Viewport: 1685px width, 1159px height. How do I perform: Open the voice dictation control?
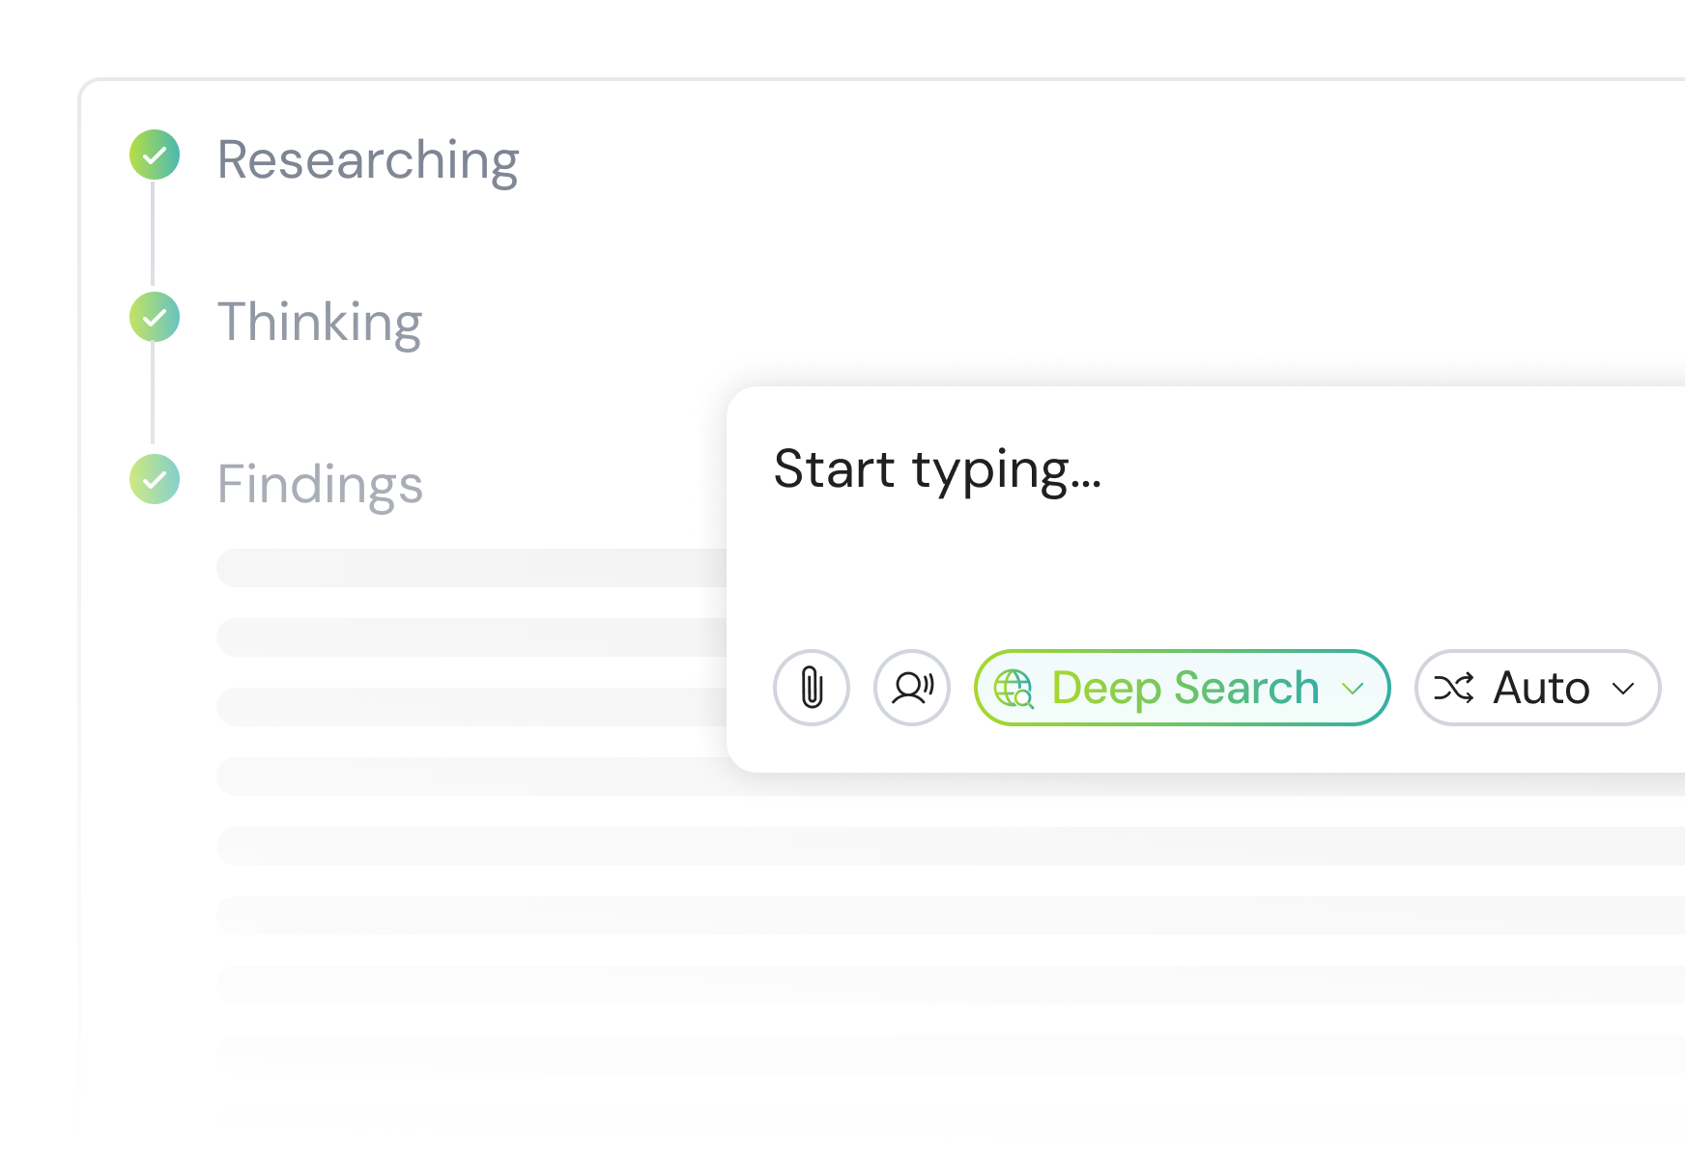click(911, 688)
